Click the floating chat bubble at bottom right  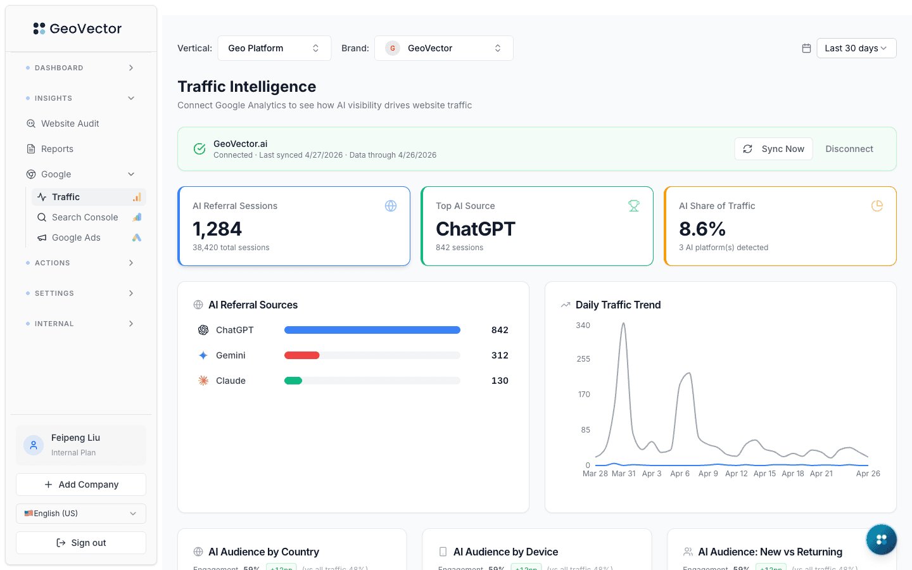pos(881,540)
